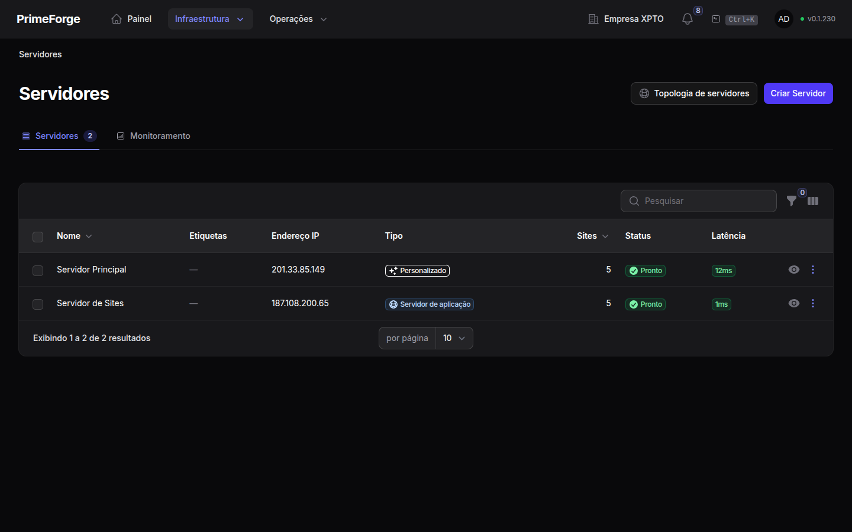This screenshot has height=532, width=852.
Task: Open the per-page count dropdown
Action: tap(454, 338)
